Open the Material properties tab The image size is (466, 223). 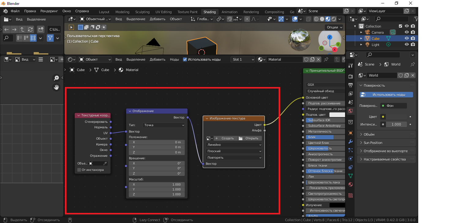click(351, 184)
